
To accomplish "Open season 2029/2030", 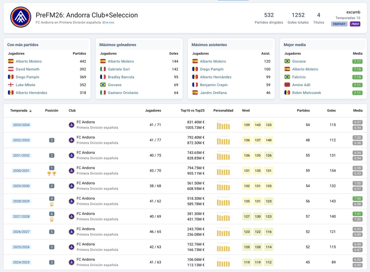I will [21, 186].
